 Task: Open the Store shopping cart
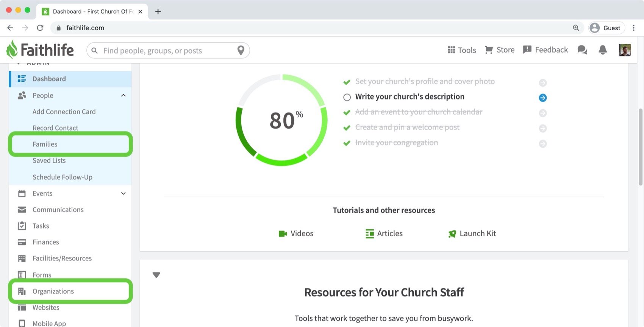(x=500, y=50)
